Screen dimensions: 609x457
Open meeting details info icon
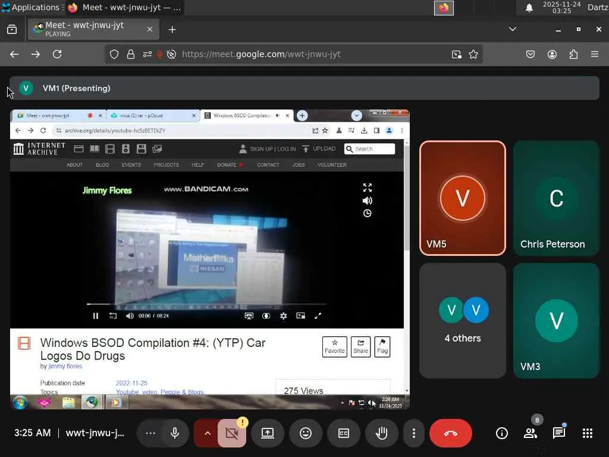pos(501,433)
